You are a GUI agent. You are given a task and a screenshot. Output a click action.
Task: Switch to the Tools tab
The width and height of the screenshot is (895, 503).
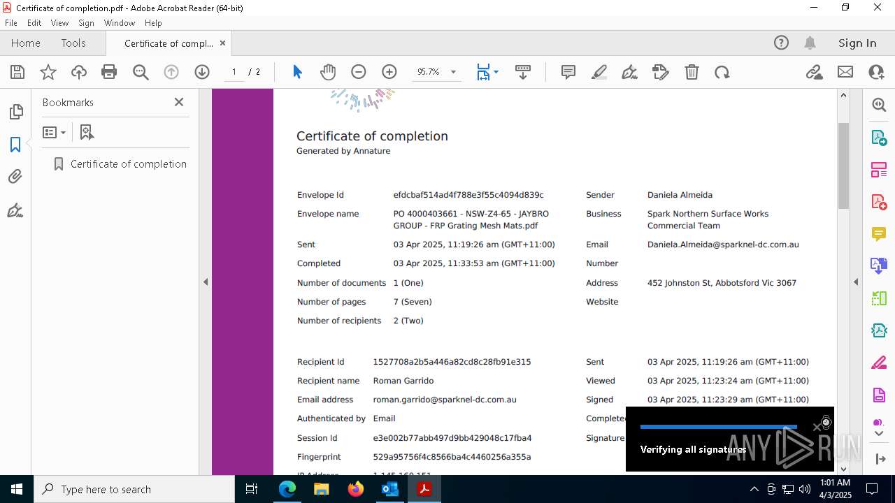point(73,43)
